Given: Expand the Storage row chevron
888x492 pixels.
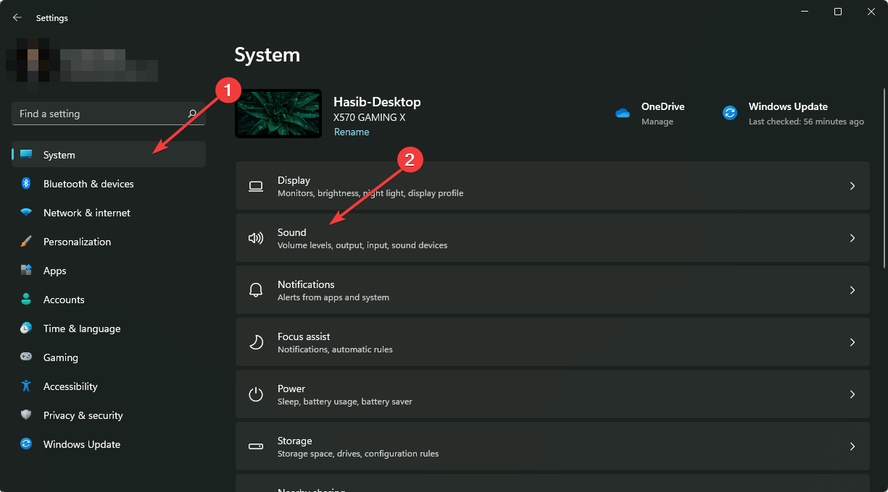Looking at the screenshot, I should click(x=852, y=446).
